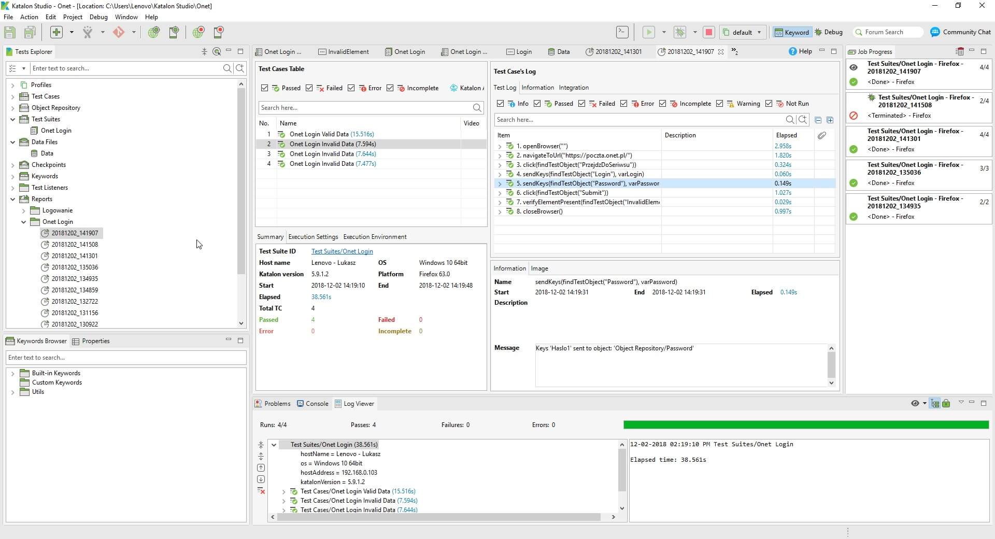Toggle the Warning filter checkbox
Screen dimensions: 995x539
point(719,104)
